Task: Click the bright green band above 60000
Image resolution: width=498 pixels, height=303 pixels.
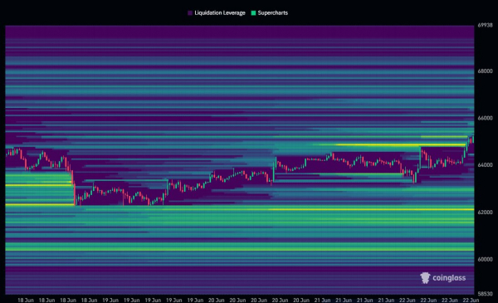Action: pyautogui.click(x=240, y=249)
